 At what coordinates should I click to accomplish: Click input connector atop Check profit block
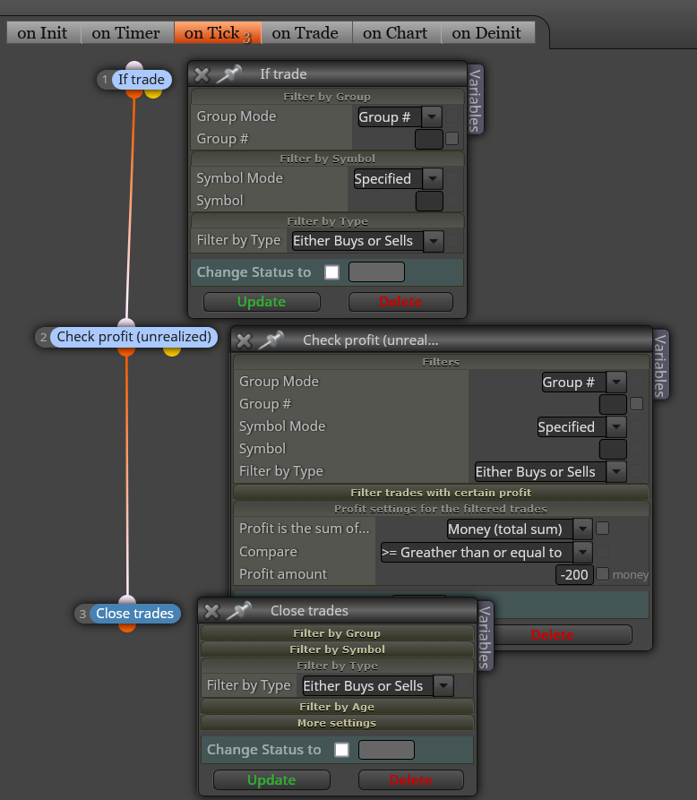tap(126, 323)
